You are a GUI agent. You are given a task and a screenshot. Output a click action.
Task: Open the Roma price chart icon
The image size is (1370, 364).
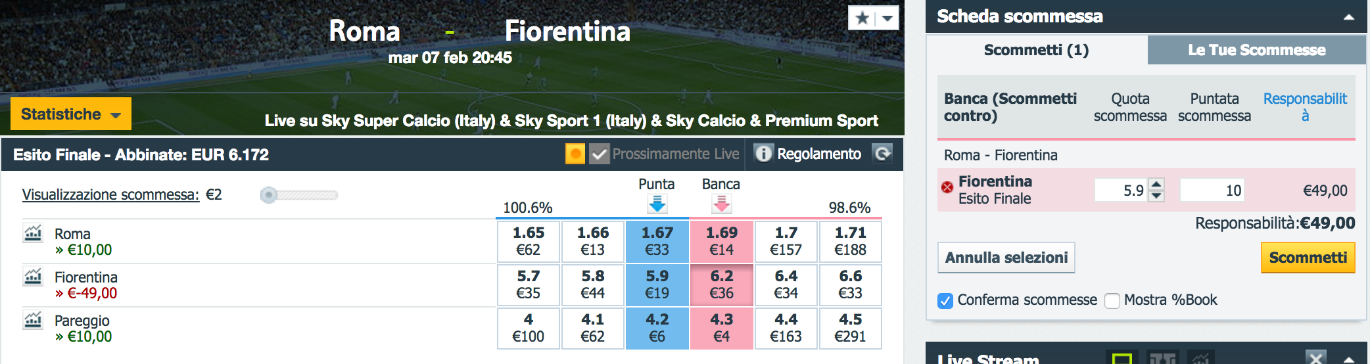tap(33, 233)
